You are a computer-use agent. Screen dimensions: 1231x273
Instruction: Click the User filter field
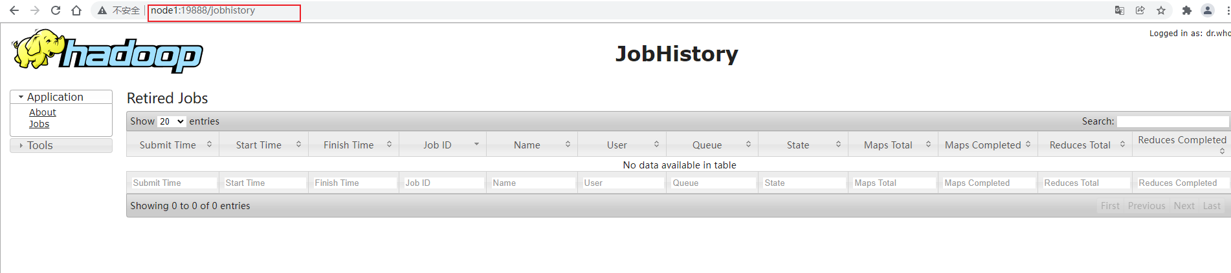[623, 183]
